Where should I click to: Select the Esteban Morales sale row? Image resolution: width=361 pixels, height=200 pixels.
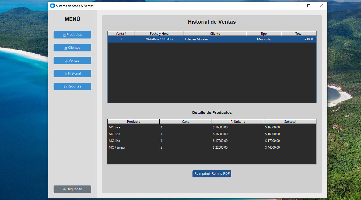coord(196,39)
